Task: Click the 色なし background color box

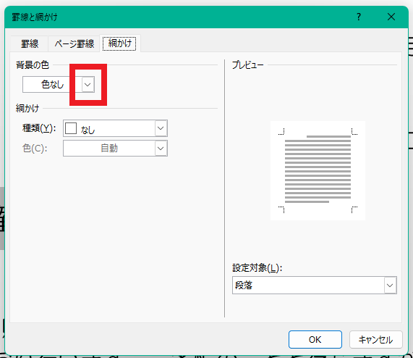Action: coord(52,85)
